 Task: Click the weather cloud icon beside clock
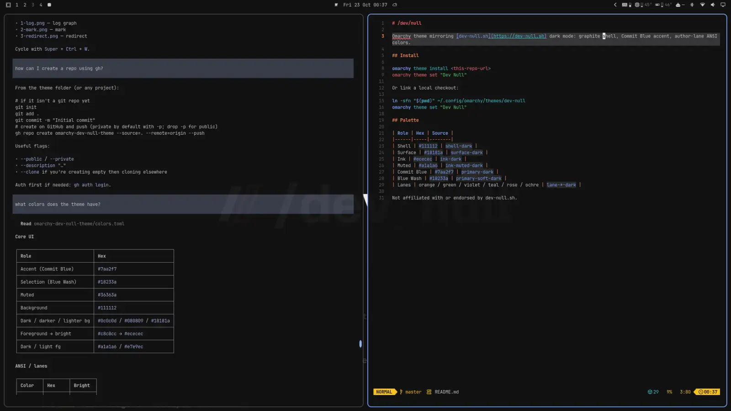click(x=395, y=5)
